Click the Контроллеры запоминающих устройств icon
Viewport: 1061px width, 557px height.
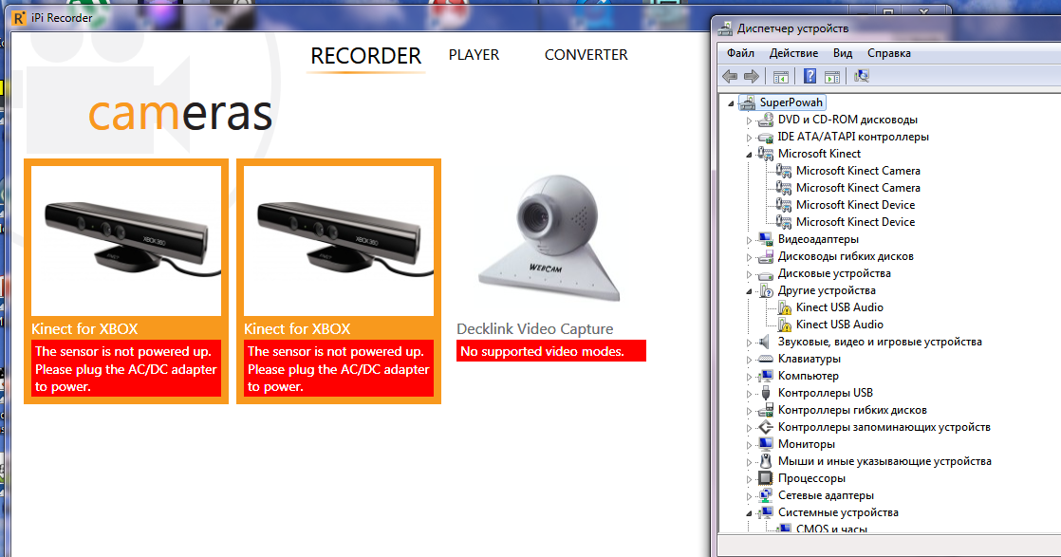(x=765, y=427)
